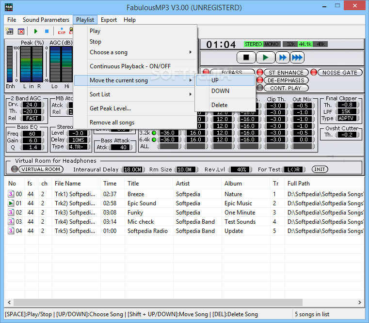Choose Delete in the move song submenu
This screenshot has width=369, height=323.
(x=225, y=105)
